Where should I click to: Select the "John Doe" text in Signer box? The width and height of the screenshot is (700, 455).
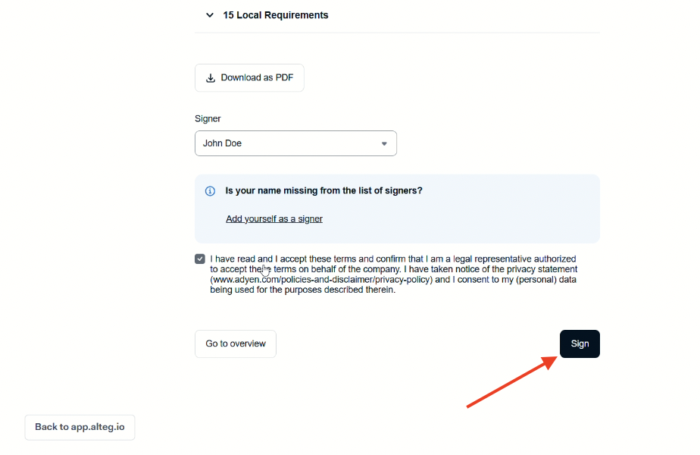(222, 143)
